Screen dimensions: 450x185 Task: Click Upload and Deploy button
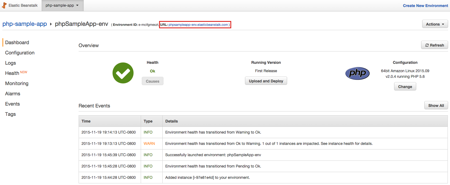pos(266,81)
